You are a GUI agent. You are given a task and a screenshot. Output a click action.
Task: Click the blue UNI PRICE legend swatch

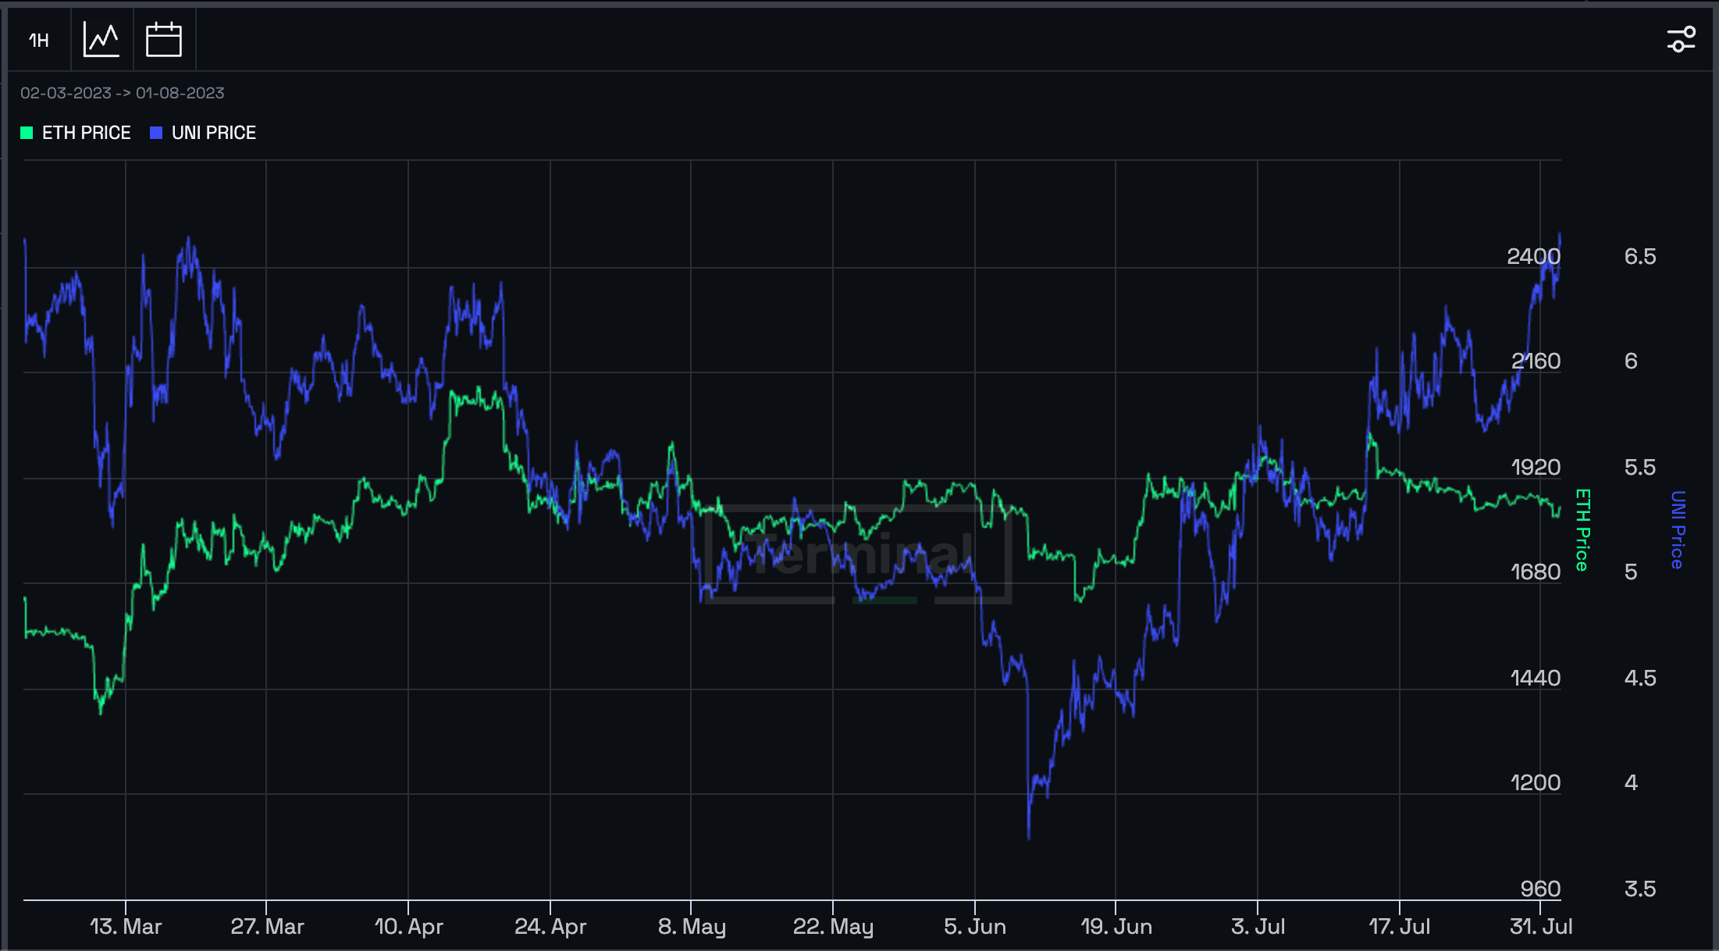pyautogui.click(x=156, y=133)
